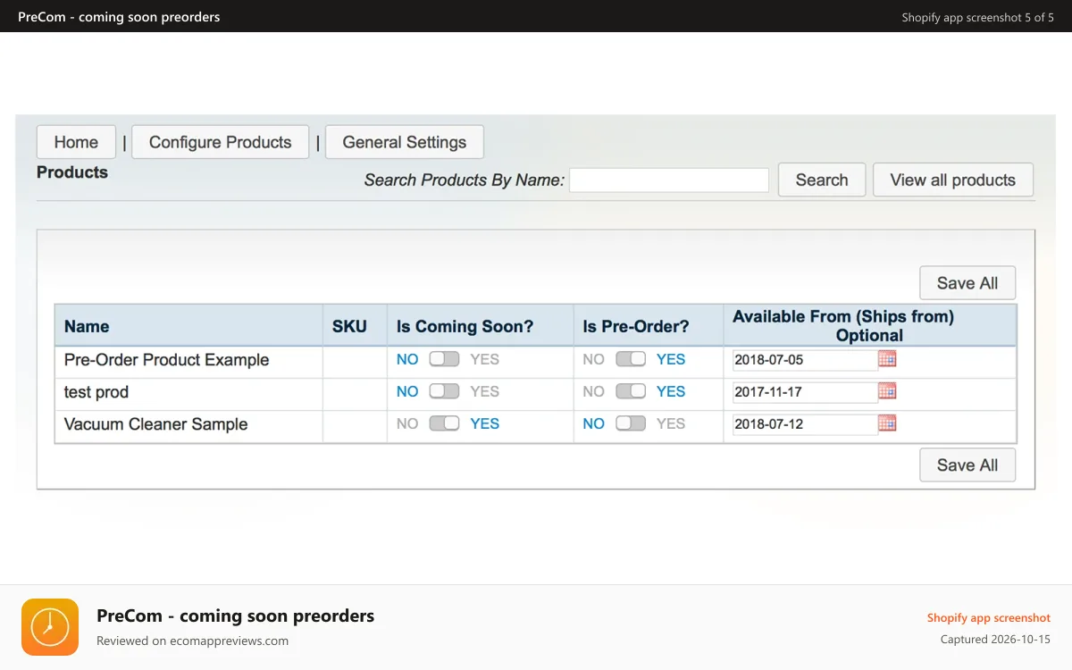Toggle Is Coming Soon for test prod

click(x=444, y=391)
